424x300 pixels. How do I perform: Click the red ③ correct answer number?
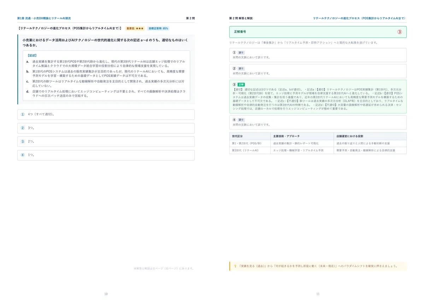pos(400,32)
